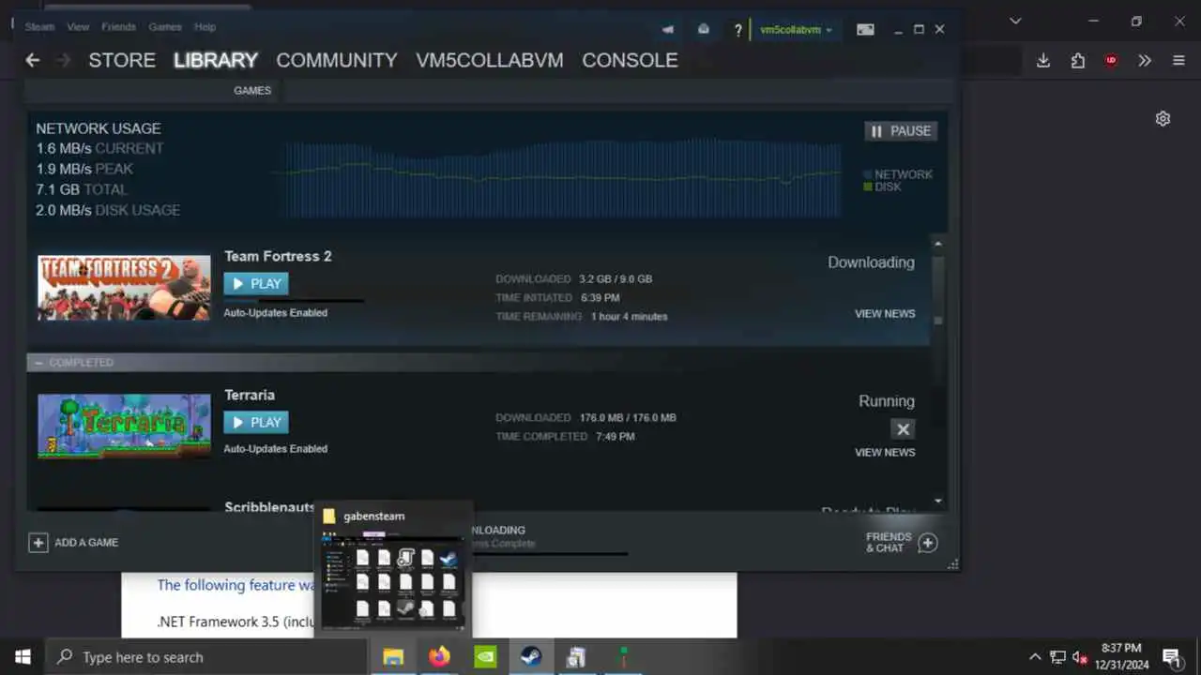Click the Scribblenauts title in downloads list
Viewport: 1201px width, 675px height.
270,507
